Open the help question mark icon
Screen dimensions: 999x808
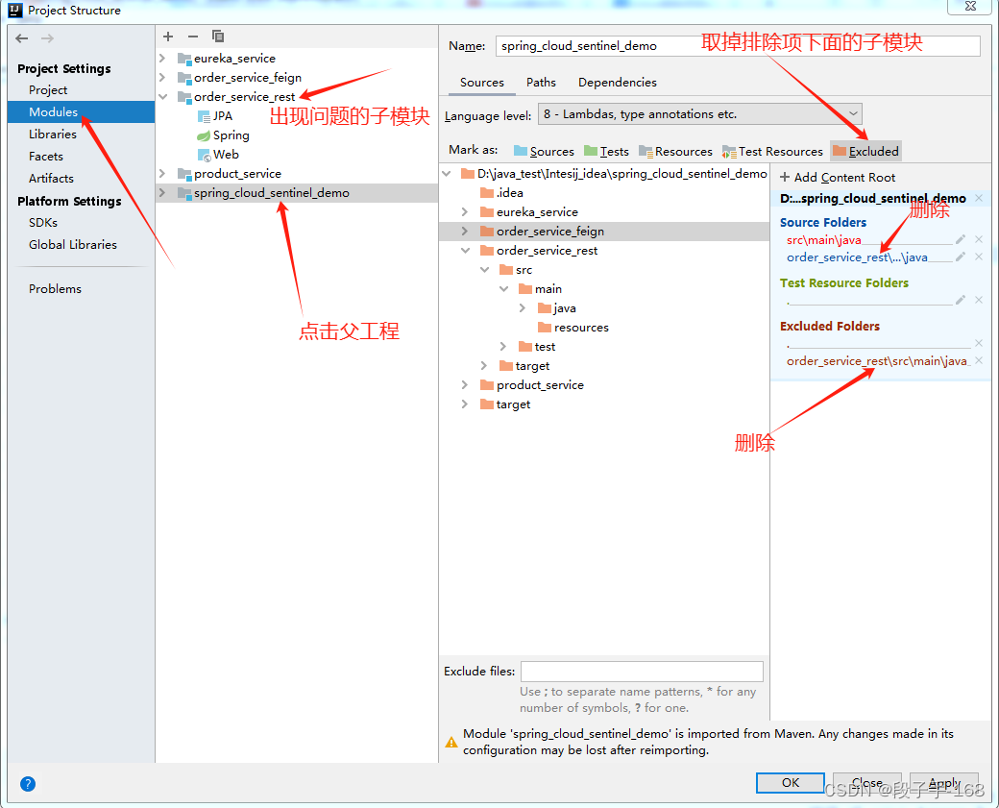point(28,784)
